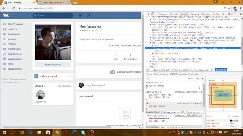Launch Microsoft Edge from the taskbar

30,133
